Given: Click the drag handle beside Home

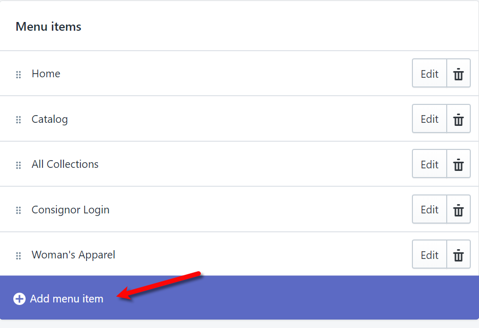Looking at the screenshot, I should [x=18, y=74].
